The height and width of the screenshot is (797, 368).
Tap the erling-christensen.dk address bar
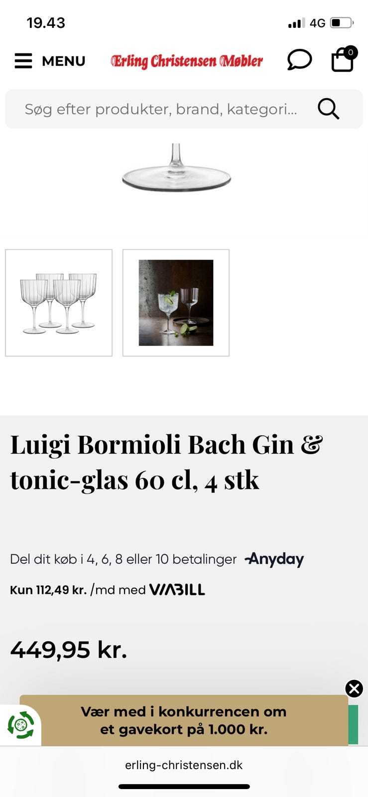184,765
